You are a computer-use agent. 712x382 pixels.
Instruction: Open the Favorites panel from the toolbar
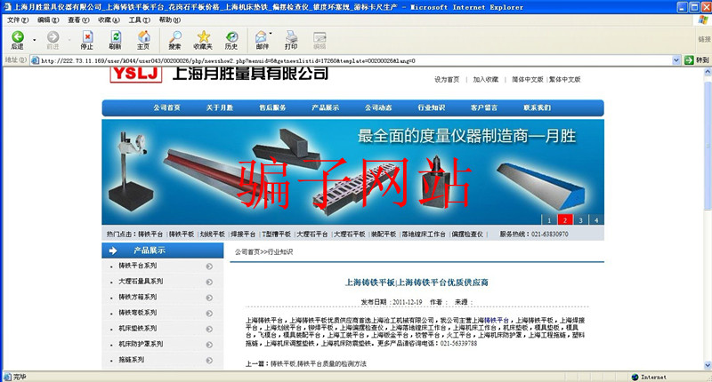pos(203,40)
